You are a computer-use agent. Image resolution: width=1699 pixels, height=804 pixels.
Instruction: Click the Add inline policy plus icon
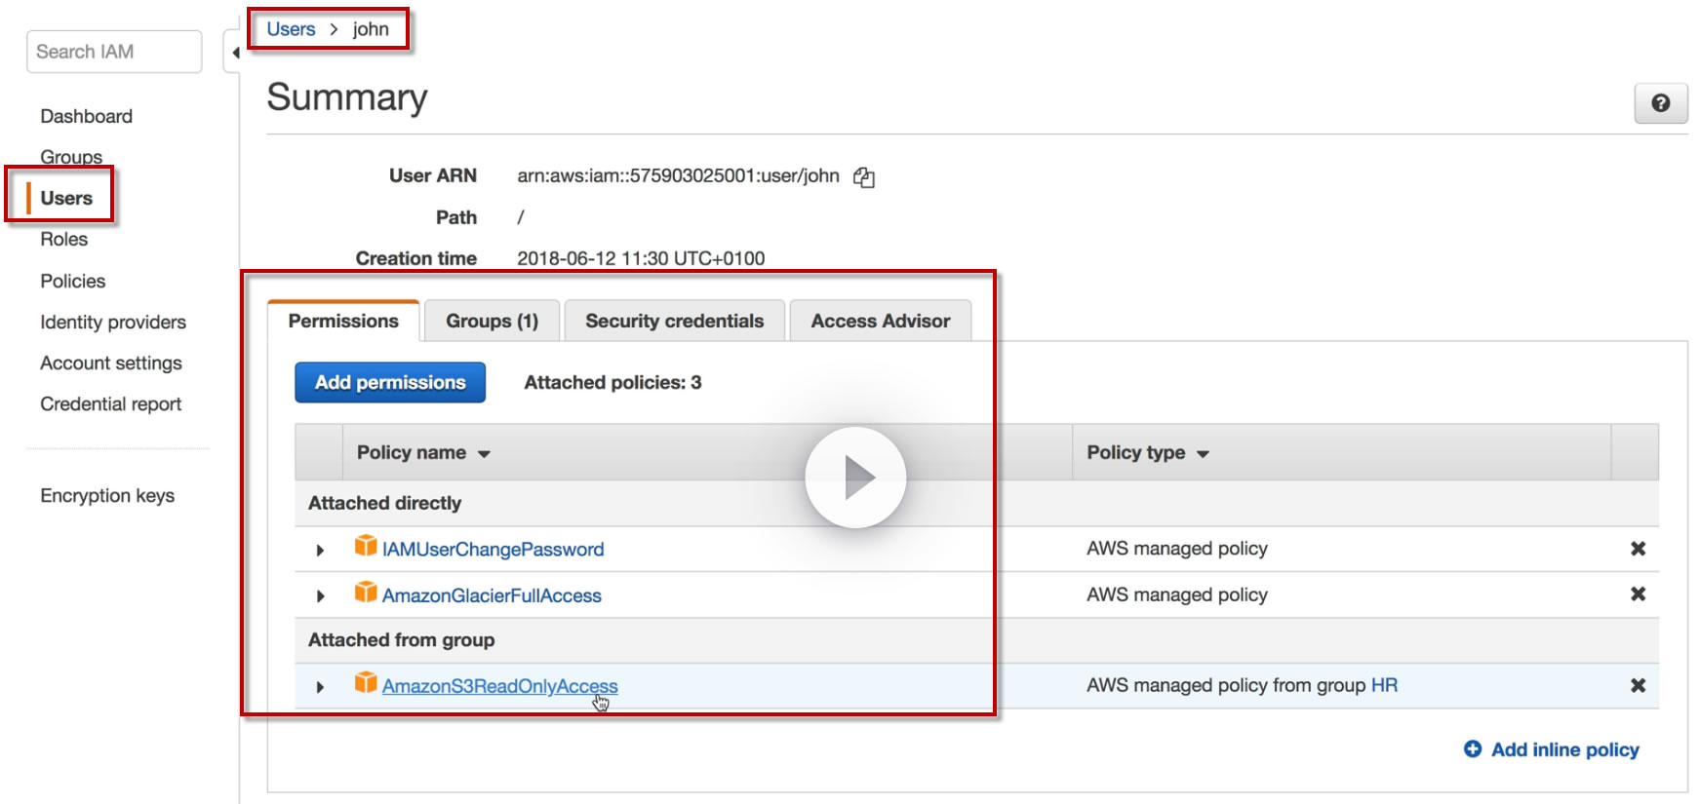coord(1473,749)
